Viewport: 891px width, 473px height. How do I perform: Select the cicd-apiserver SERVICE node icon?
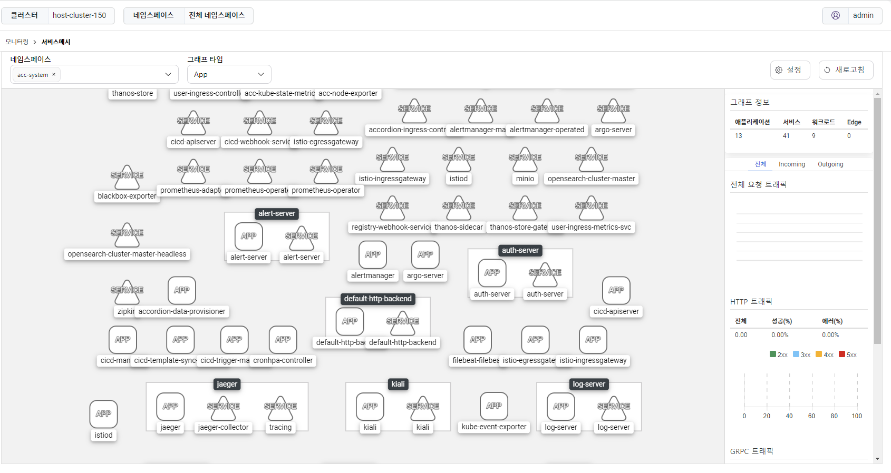tap(193, 123)
